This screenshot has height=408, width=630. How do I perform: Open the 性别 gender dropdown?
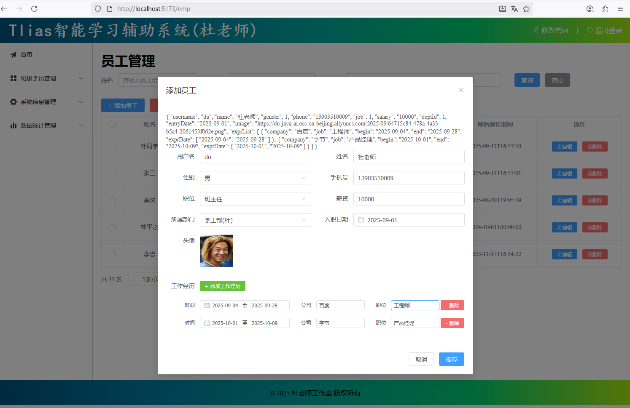point(255,178)
